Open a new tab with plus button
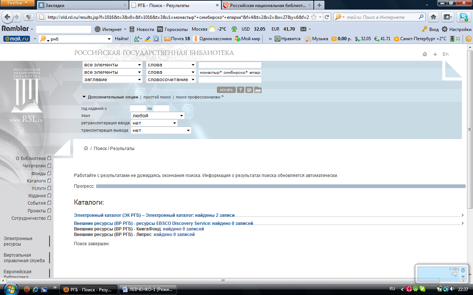Viewport: 473px width, 295px height. click(319, 6)
